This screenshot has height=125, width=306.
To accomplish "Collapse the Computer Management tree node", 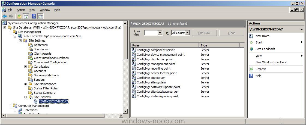I will [x=10, y=106].
